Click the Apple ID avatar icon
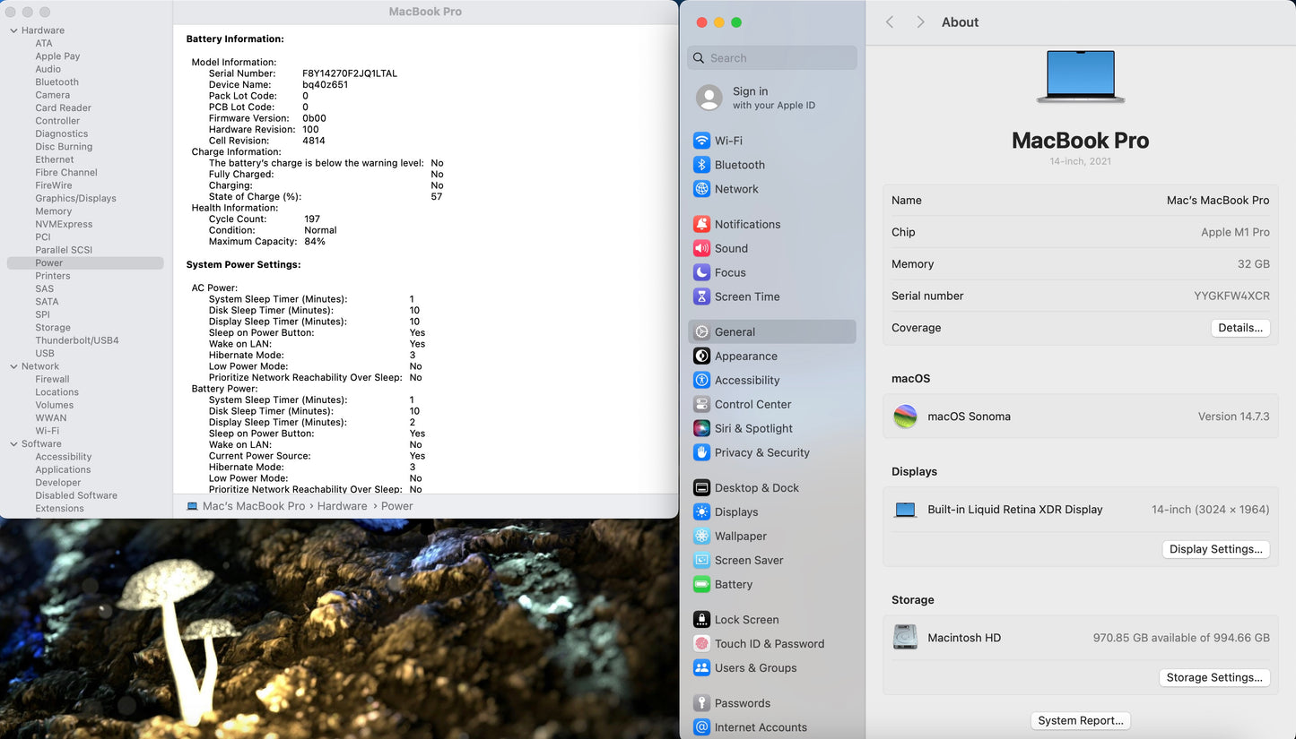The image size is (1296, 739). (709, 98)
